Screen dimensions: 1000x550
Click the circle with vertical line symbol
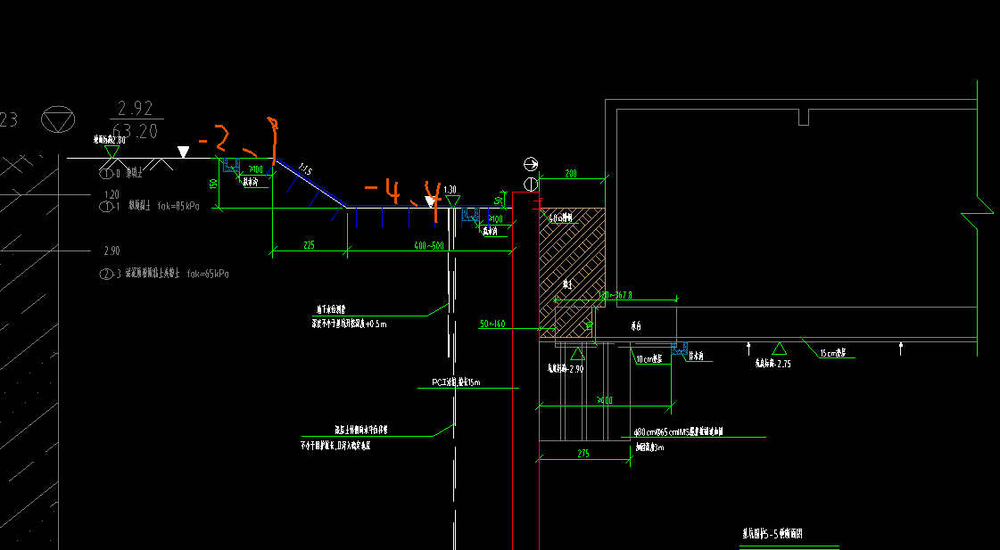[x=531, y=185]
